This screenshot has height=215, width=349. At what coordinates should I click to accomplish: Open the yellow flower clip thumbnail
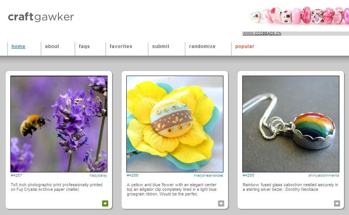[x=175, y=124]
